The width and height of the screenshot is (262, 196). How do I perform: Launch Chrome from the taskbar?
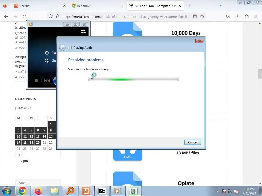tap(23, 191)
